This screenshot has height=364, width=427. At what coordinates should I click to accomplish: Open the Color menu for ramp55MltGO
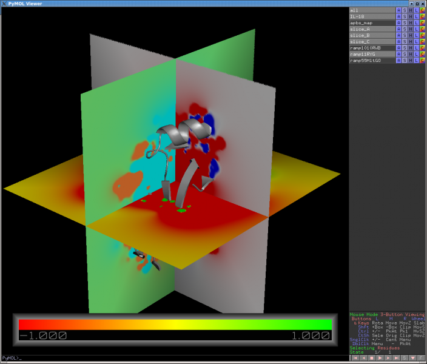coord(422,61)
